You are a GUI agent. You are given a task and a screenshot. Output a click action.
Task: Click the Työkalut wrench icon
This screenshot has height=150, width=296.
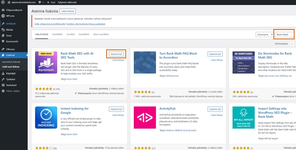(x=3, y=79)
